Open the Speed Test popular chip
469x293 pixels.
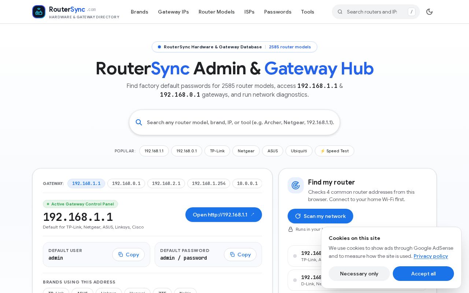pos(335,151)
